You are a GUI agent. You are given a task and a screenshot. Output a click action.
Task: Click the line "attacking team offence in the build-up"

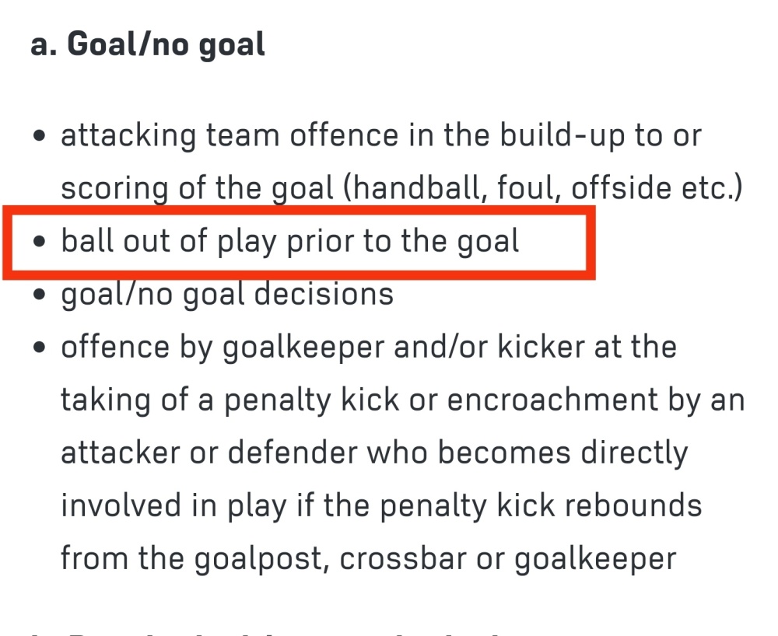(381, 135)
